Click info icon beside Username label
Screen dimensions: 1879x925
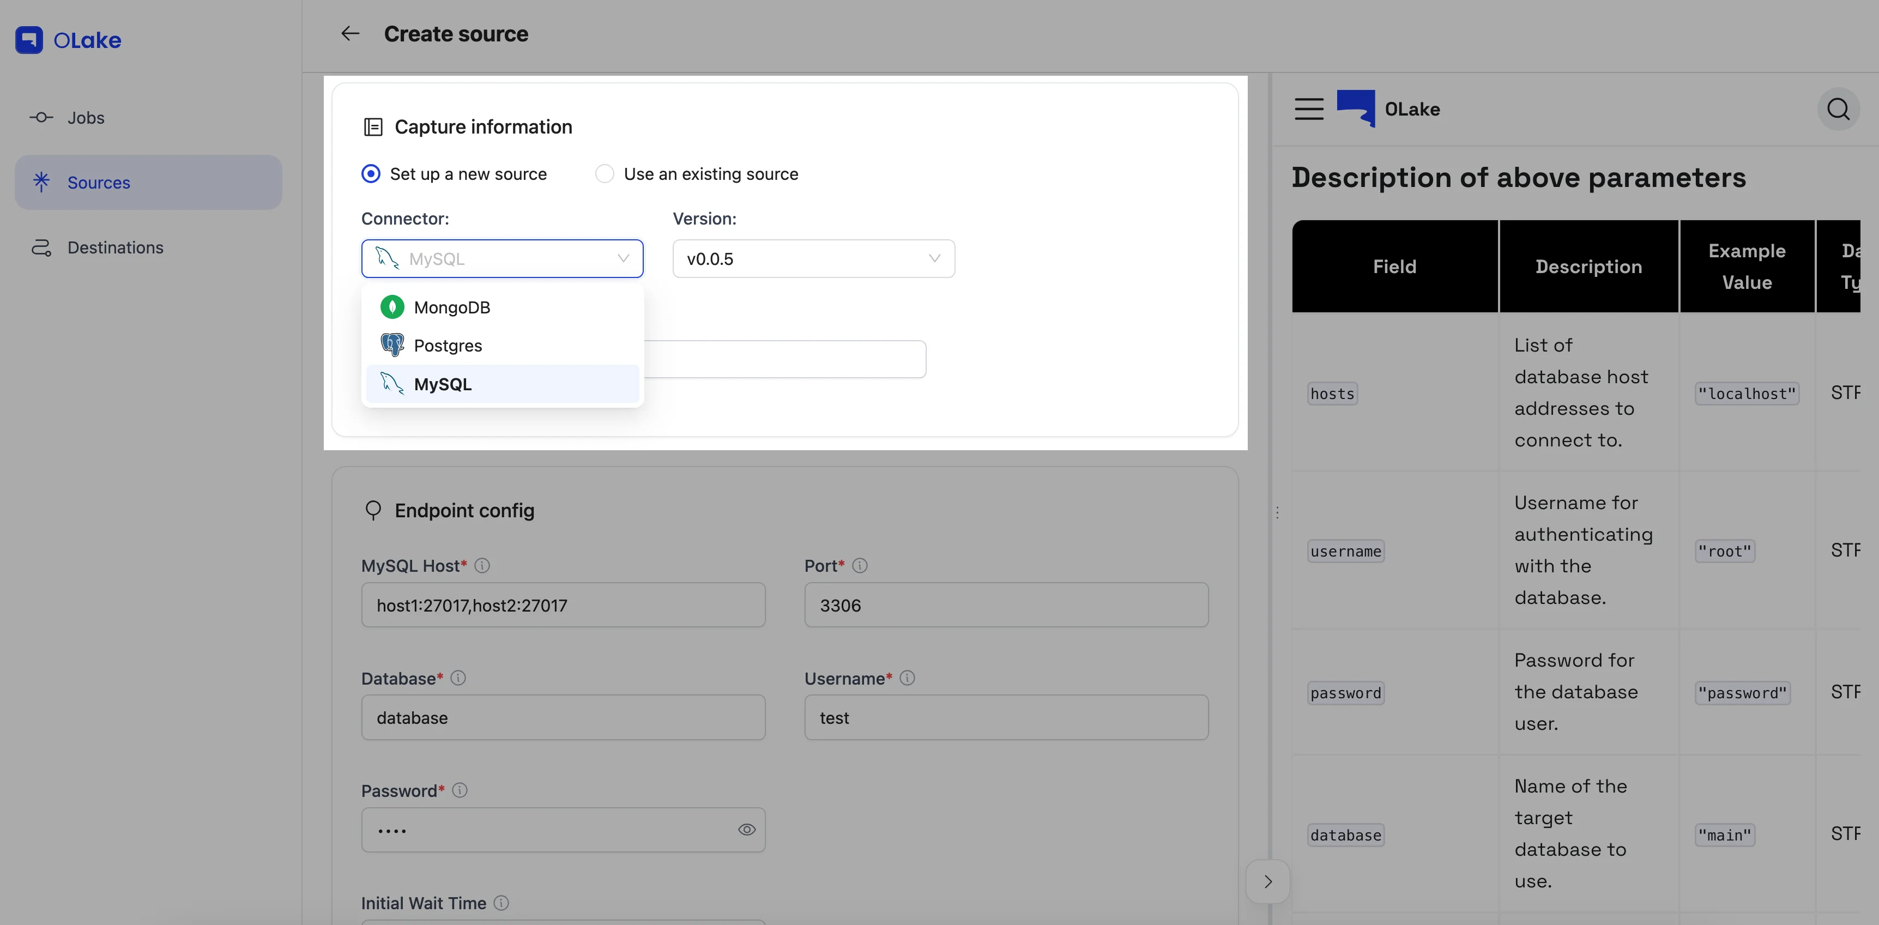907,679
